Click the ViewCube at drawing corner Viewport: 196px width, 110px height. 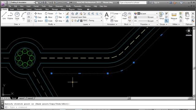(x=189, y=31)
